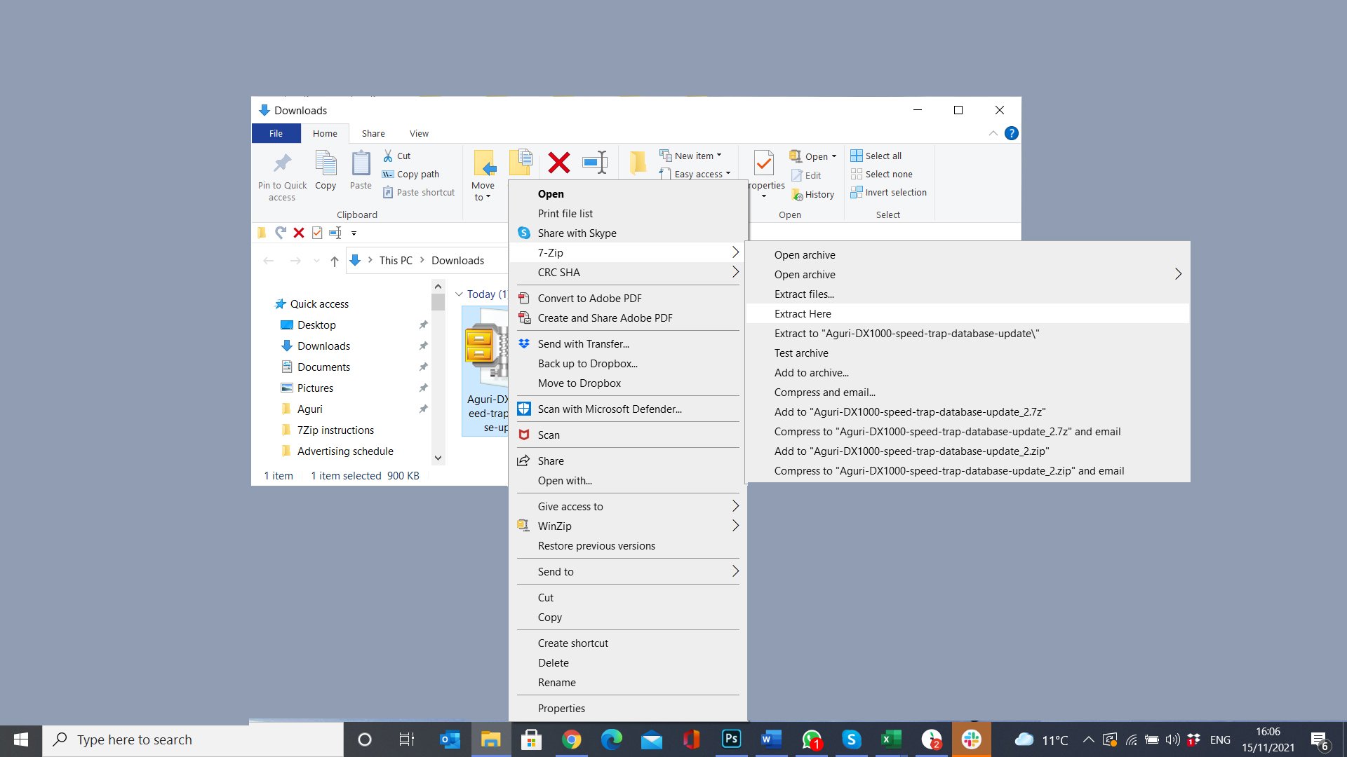Select Pin to Quick access in the ribbon
The width and height of the screenshot is (1347, 757).
tap(282, 175)
